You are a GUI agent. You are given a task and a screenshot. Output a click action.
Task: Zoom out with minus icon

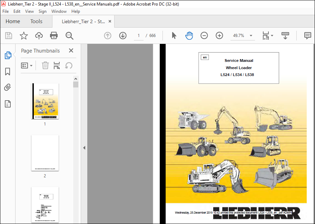pos(204,36)
